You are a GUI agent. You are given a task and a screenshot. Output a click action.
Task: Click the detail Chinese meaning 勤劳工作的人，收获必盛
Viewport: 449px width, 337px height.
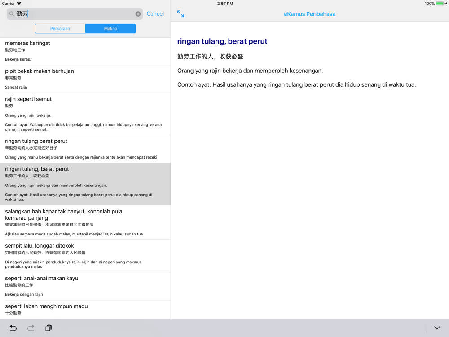(210, 57)
